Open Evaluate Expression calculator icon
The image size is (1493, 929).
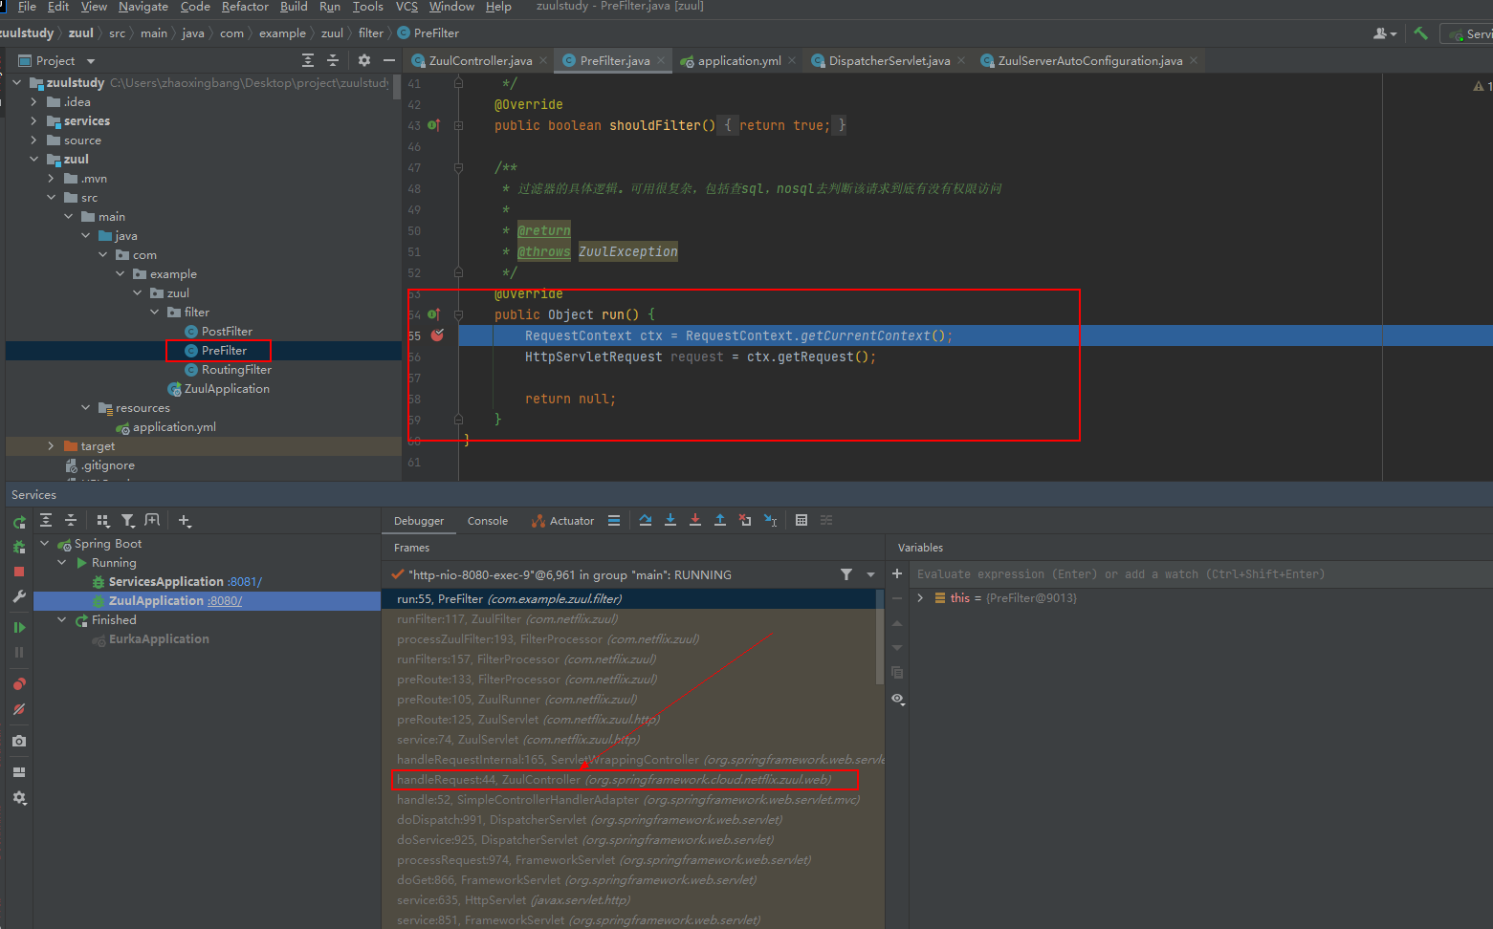(x=801, y=520)
